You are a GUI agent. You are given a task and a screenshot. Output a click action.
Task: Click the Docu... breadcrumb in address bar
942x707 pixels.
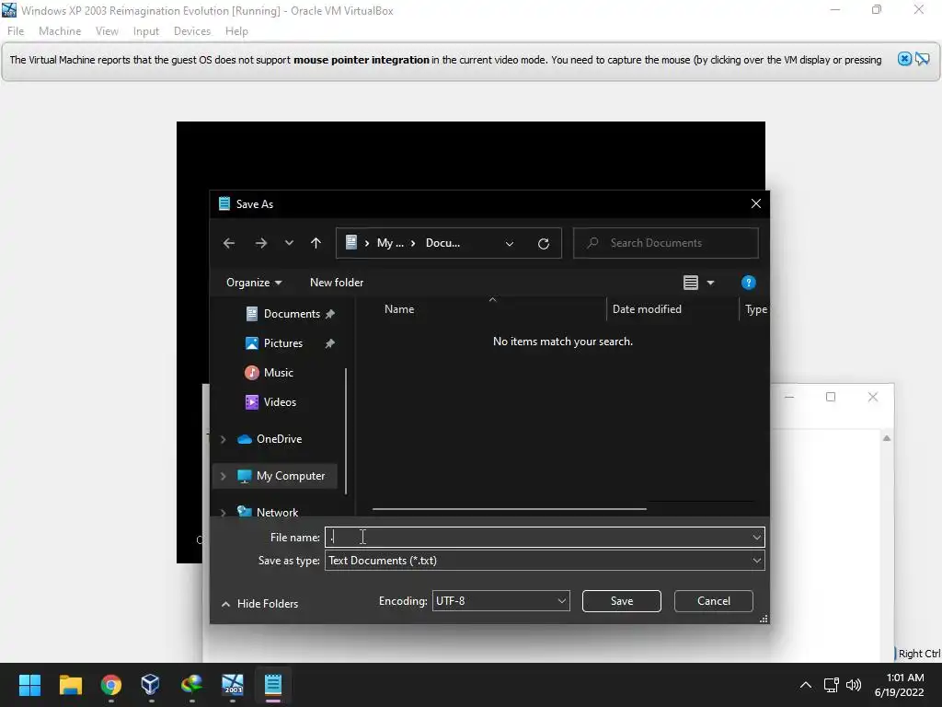(442, 243)
